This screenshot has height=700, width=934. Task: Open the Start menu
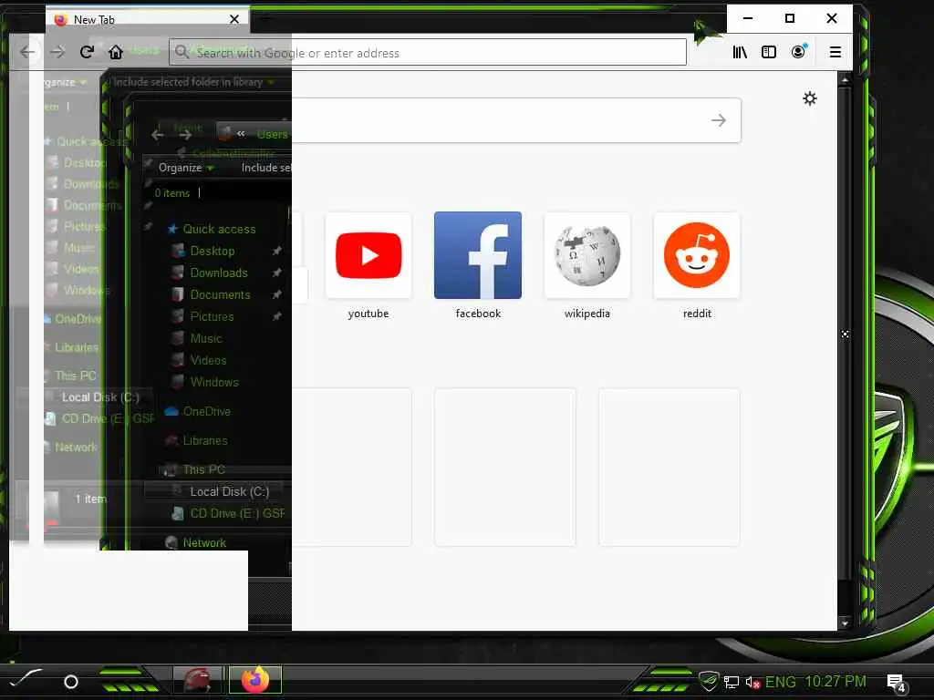point(25,678)
